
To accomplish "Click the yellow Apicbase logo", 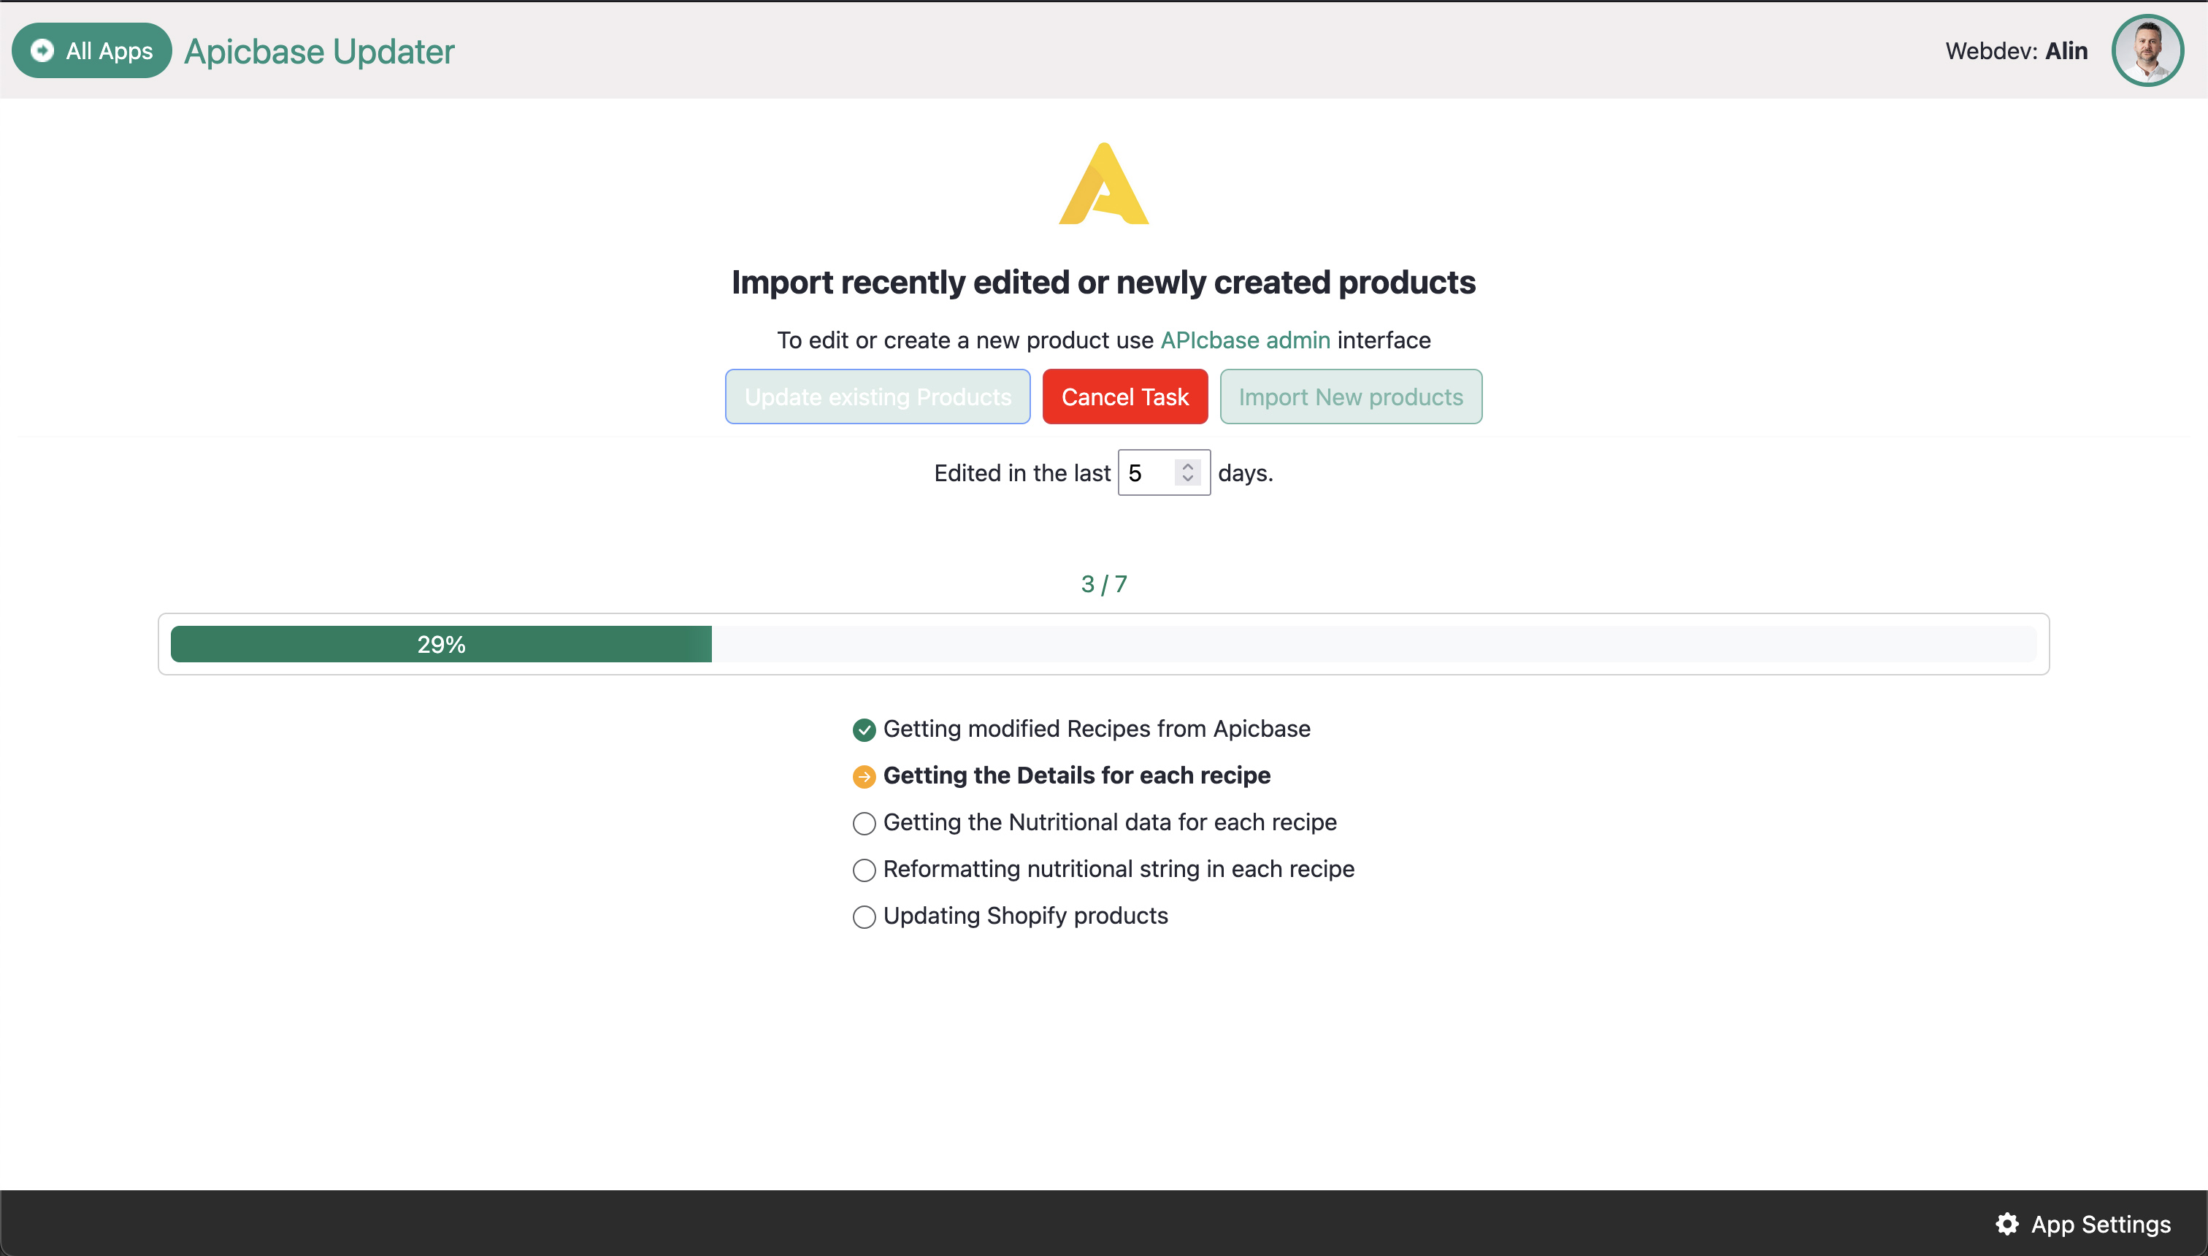I will click(1103, 184).
